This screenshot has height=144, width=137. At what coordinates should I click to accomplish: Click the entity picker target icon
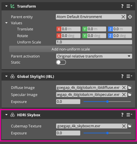130,17
